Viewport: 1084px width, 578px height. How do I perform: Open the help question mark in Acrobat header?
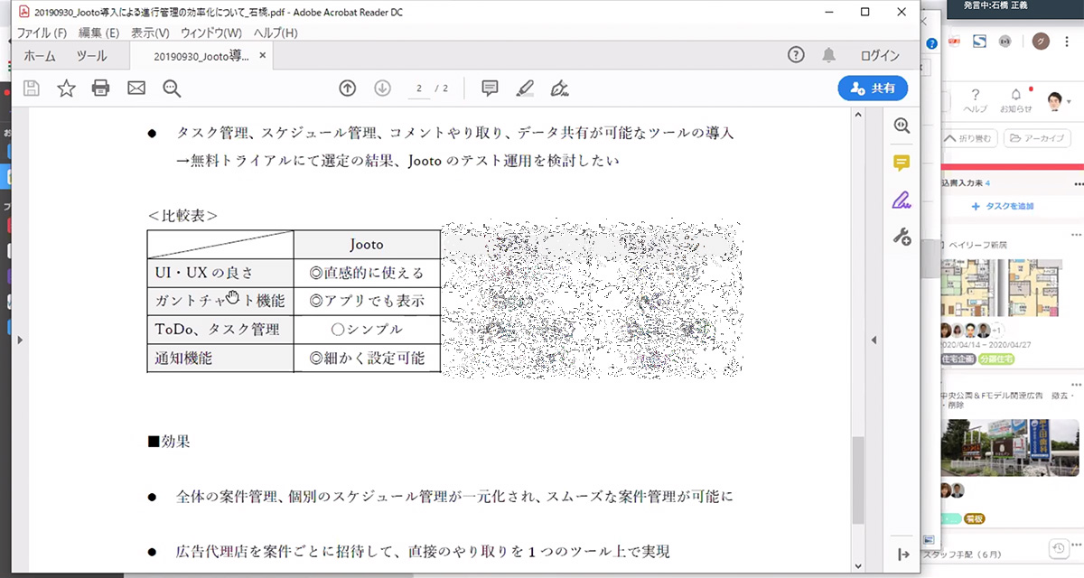pyautogui.click(x=796, y=55)
